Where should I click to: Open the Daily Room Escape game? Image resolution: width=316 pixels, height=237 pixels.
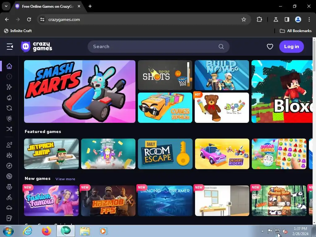point(165,154)
